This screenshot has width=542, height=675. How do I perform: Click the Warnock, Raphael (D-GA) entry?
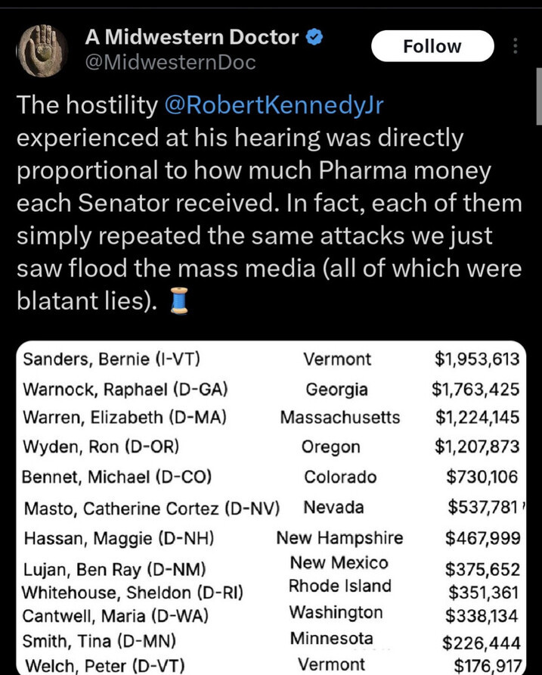(125, 389)
